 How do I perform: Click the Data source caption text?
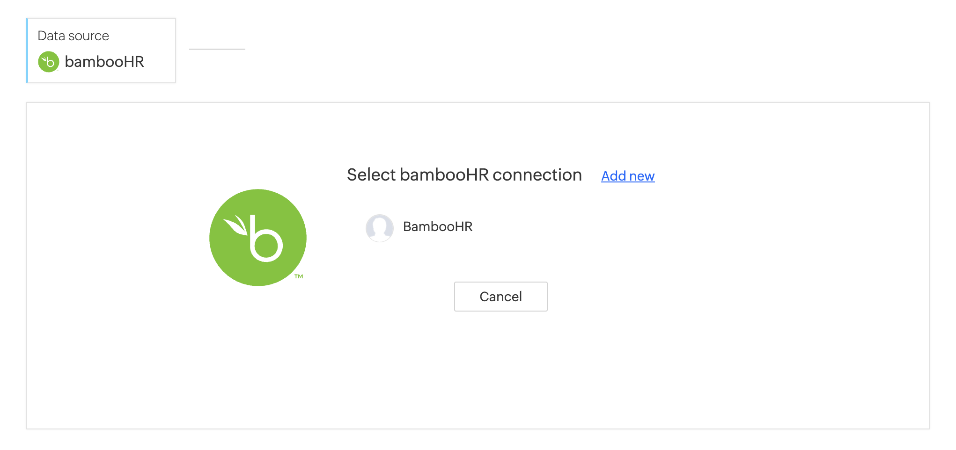[73, 36]
